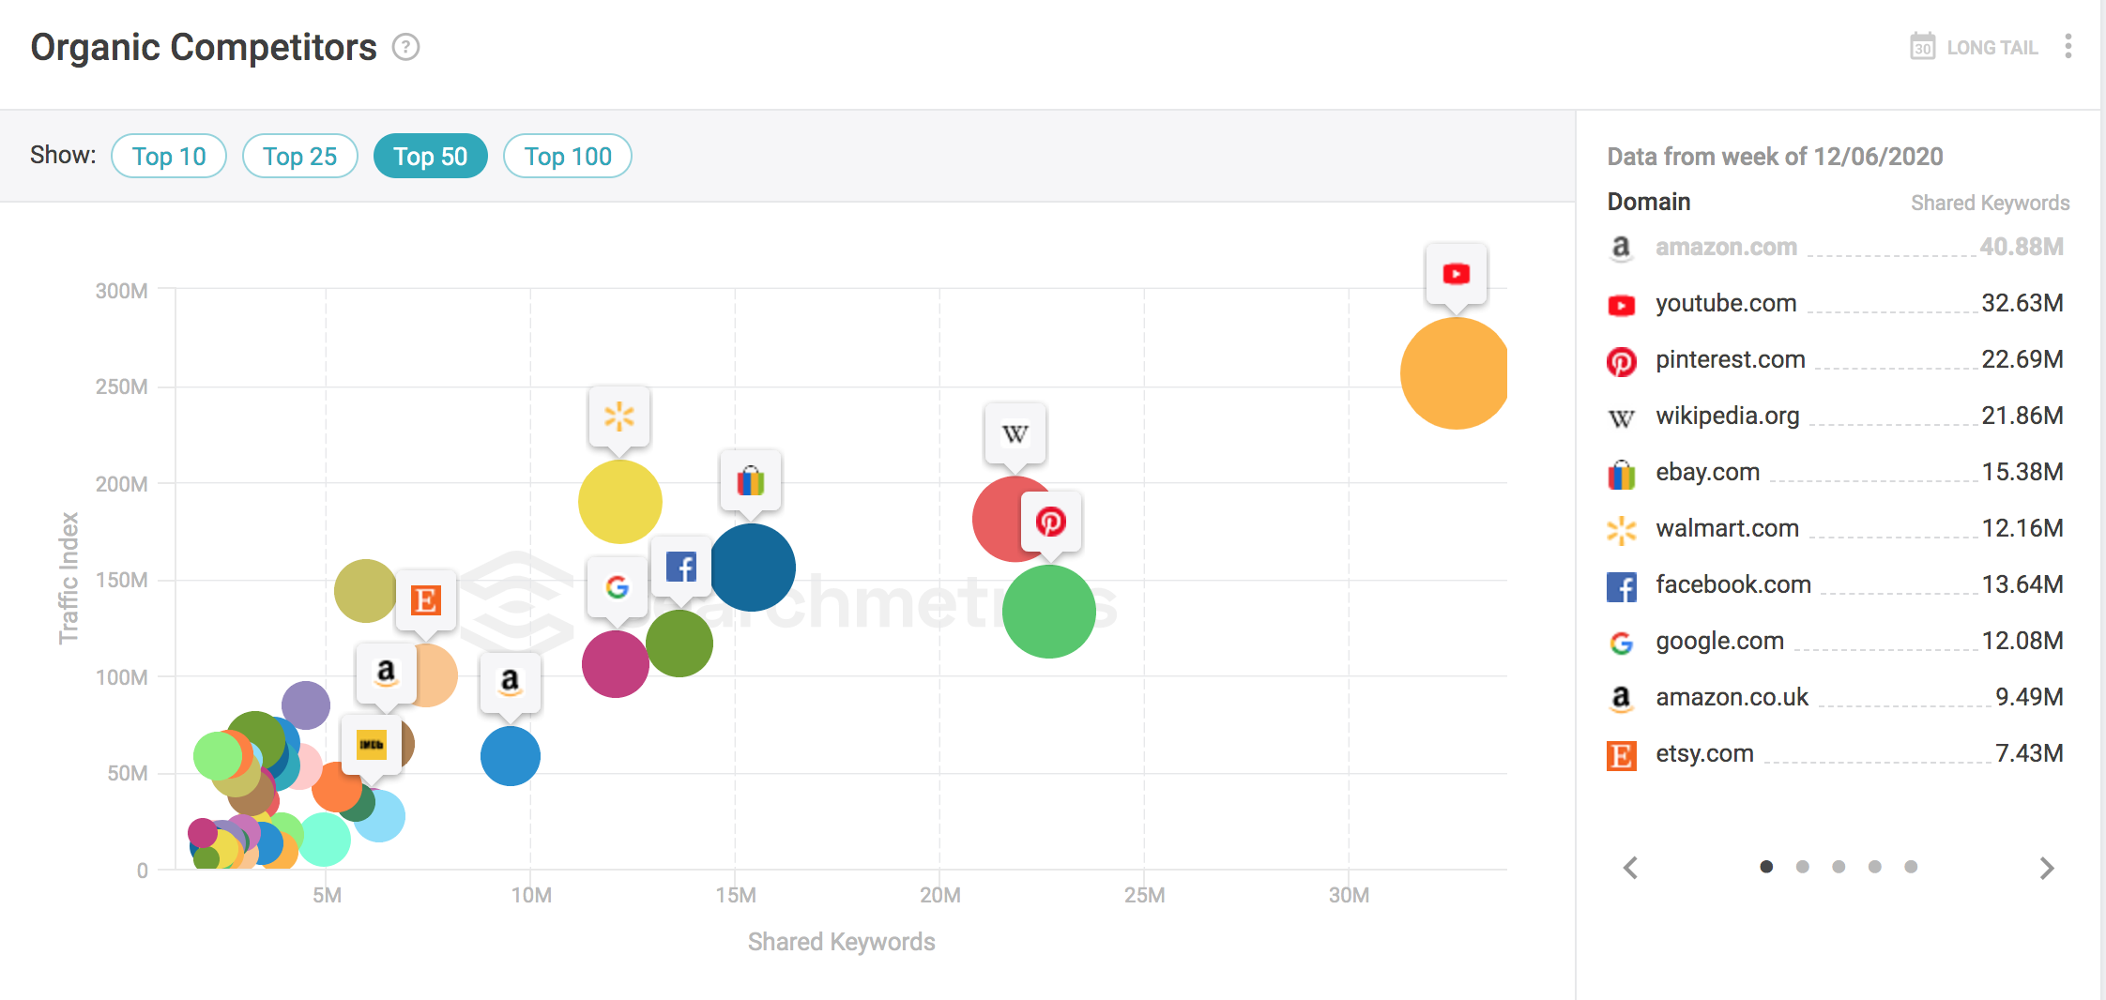Select the yellow Walmart bubble

620,502
